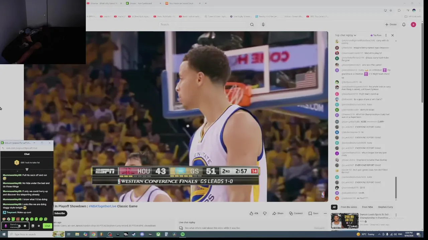The image size is (428, 240).
Task: Open options menu for Duncan Leads Spurs video
Action: click(396, 215)
